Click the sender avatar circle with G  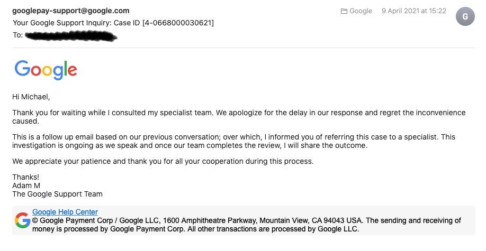click(x=465, y=16)
